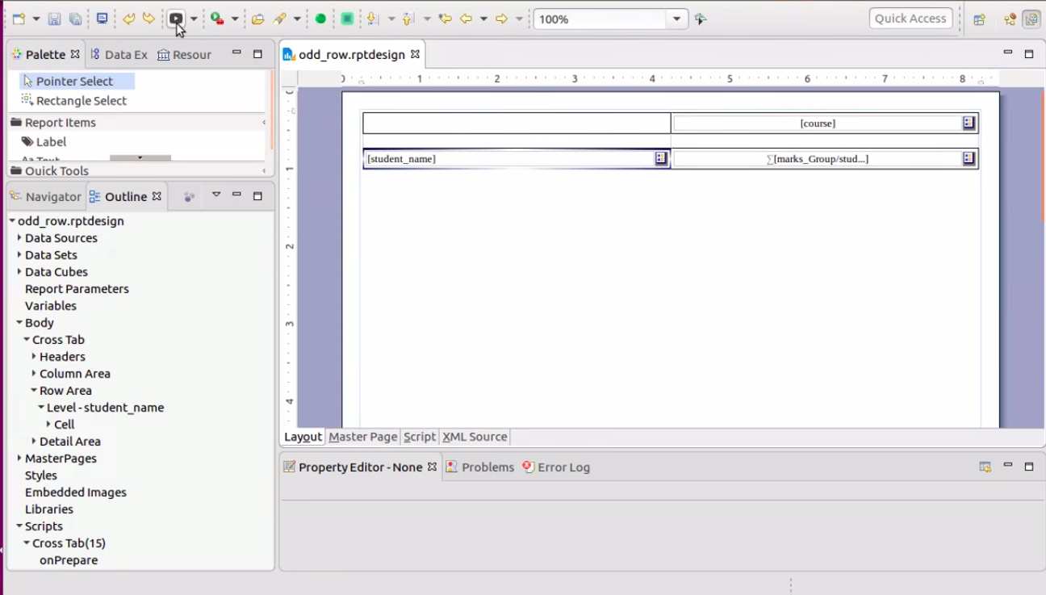Viewport: 1046px width, 595px height.
Task: Click the Undo arrow icon
Action: 128,19
